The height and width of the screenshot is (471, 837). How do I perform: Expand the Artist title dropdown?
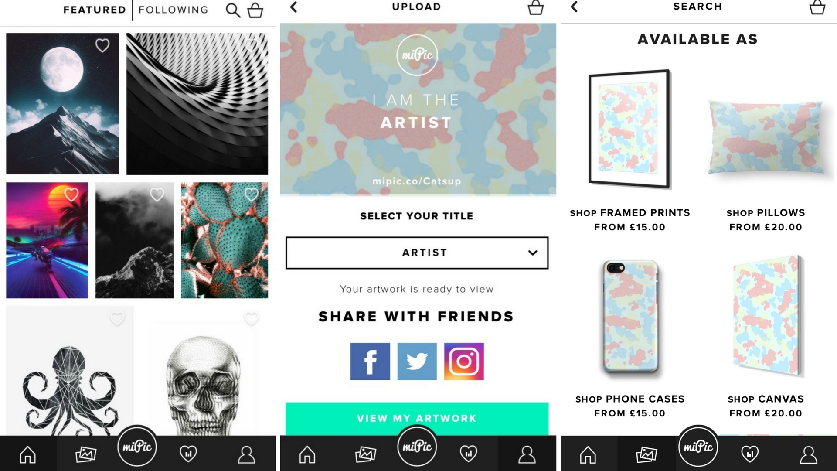pos(417,253)
